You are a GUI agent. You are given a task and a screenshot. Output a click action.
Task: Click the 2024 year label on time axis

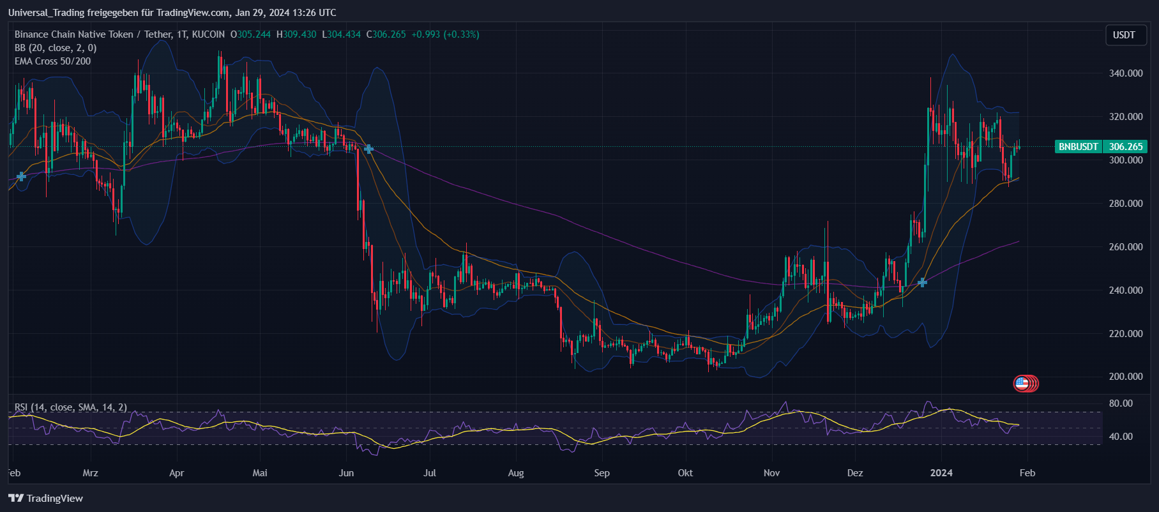[941, 473]
